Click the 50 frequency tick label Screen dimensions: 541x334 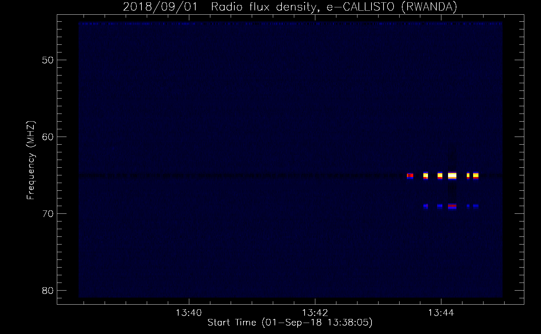point(48,60)
